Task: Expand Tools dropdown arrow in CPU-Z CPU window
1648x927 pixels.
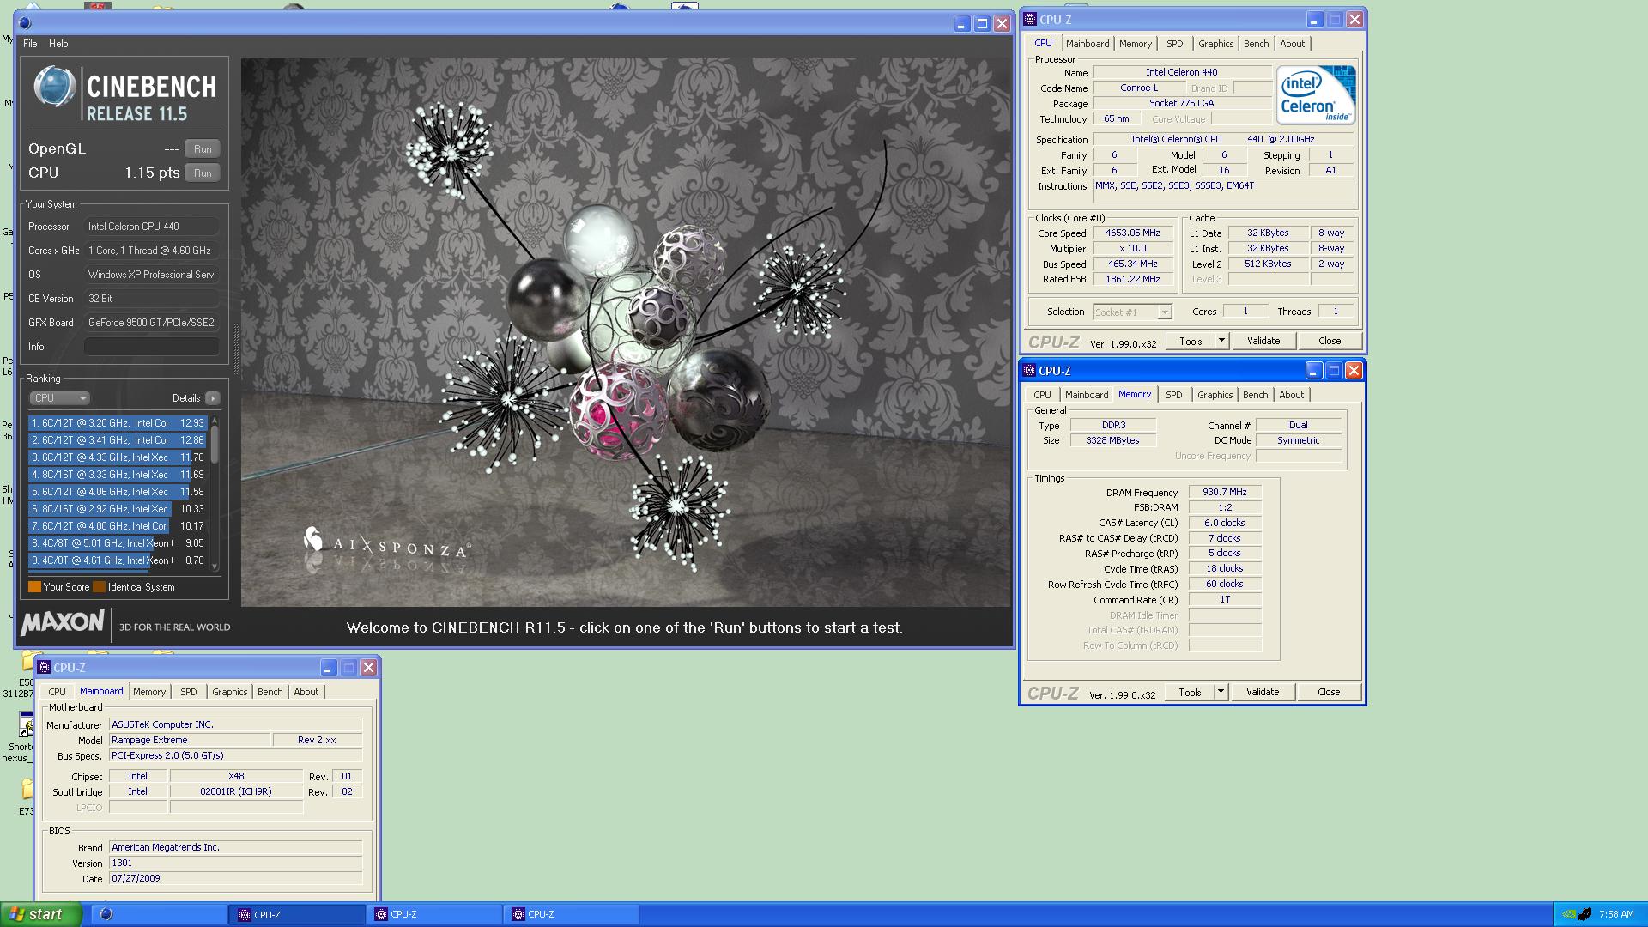Action: [x=1221, y=342]
